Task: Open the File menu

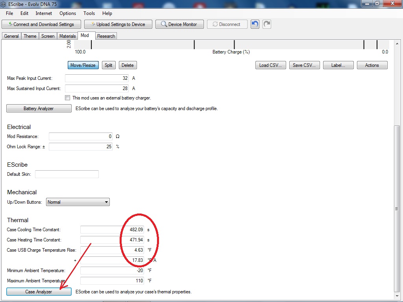Action: pyautogui.click(x=9, y=13)
